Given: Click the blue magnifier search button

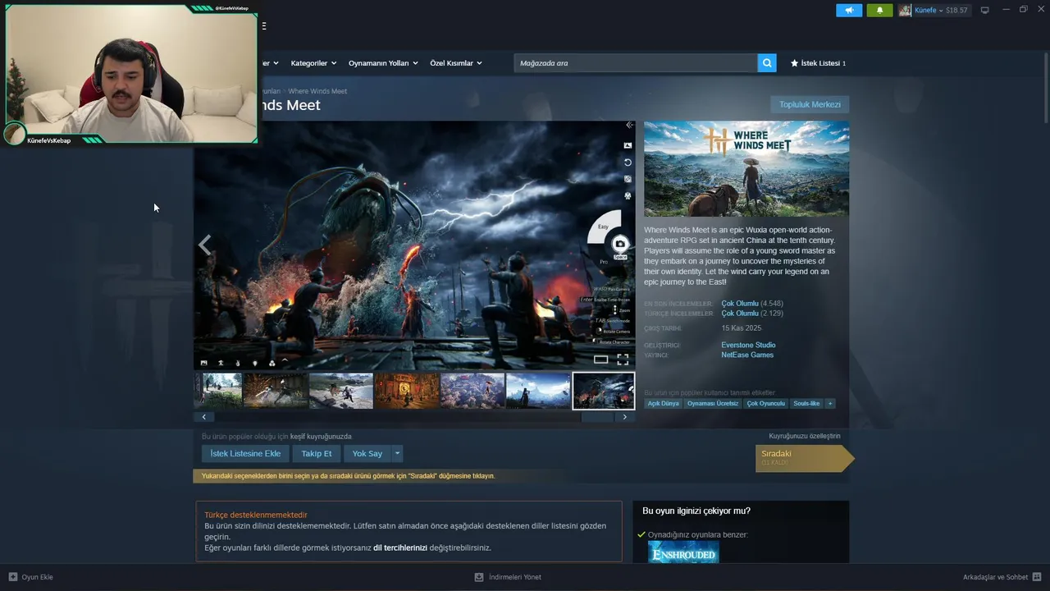Looking at the screenshot, I should pyautogui.click(x=767, y=63).
